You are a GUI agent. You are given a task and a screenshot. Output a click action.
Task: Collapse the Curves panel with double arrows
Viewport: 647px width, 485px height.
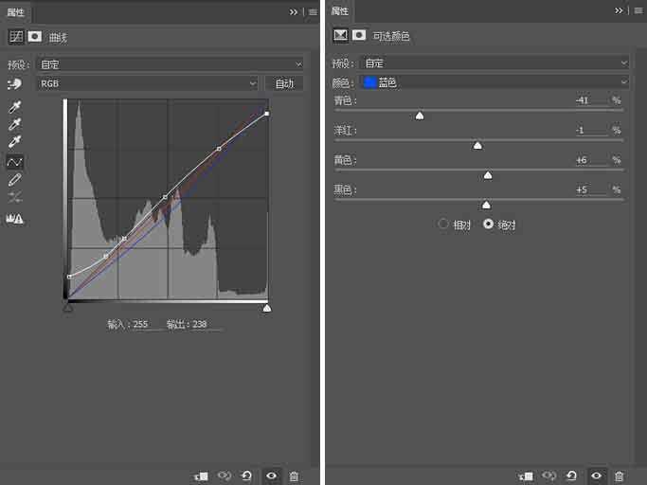click(x=294, y=12)
